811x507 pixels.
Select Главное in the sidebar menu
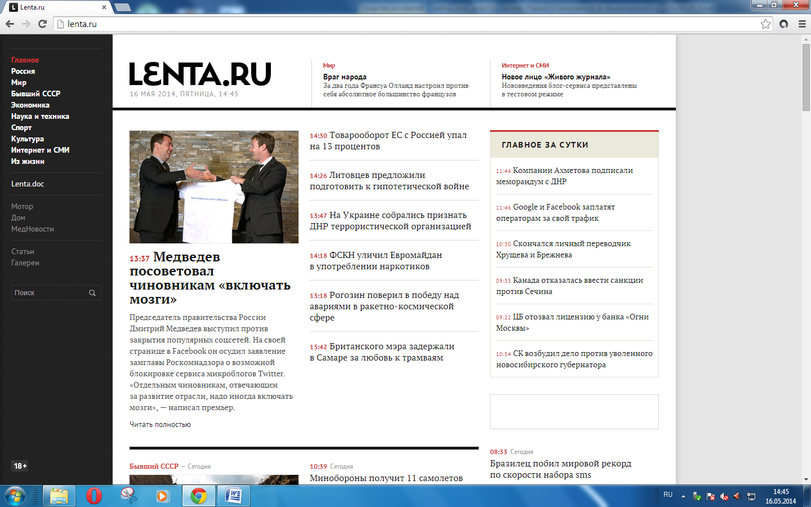[25, 60]
